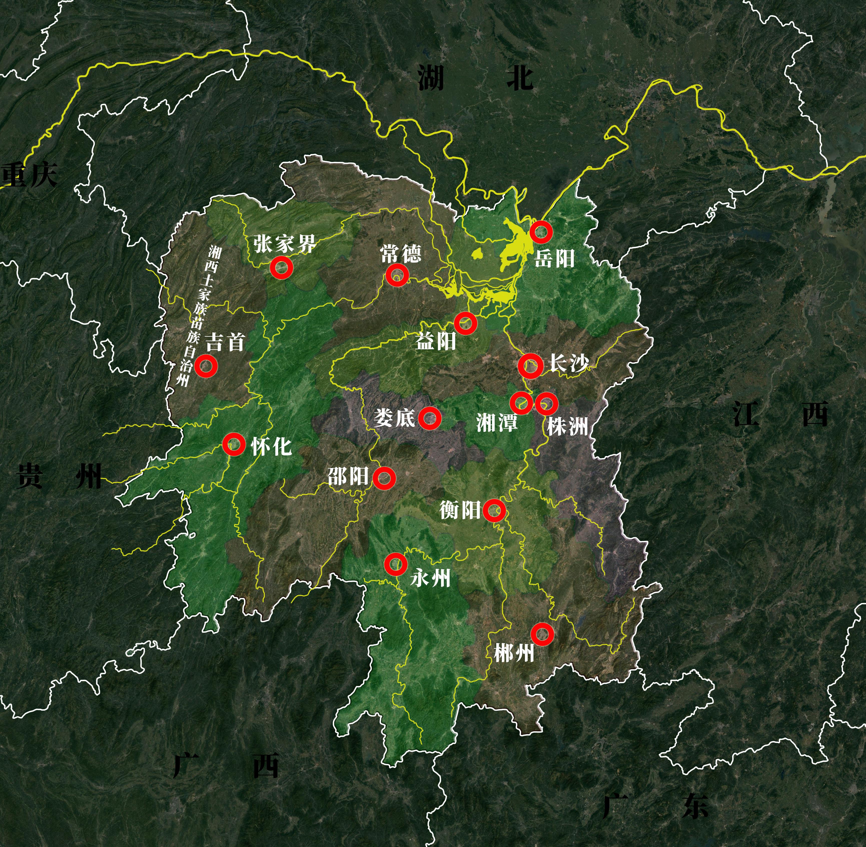Click the red circle marker for 怀化

tap(234, 444)
